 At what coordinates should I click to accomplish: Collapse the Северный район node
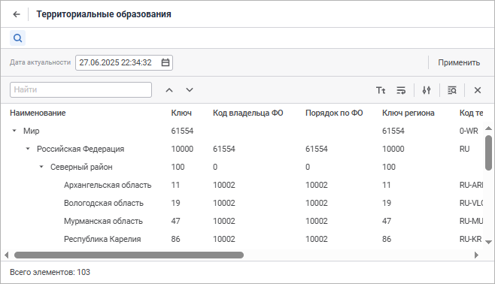pos(41,167)
